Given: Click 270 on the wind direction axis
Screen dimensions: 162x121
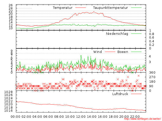Looking at the screenshot, I should click(x=152, y=77).
